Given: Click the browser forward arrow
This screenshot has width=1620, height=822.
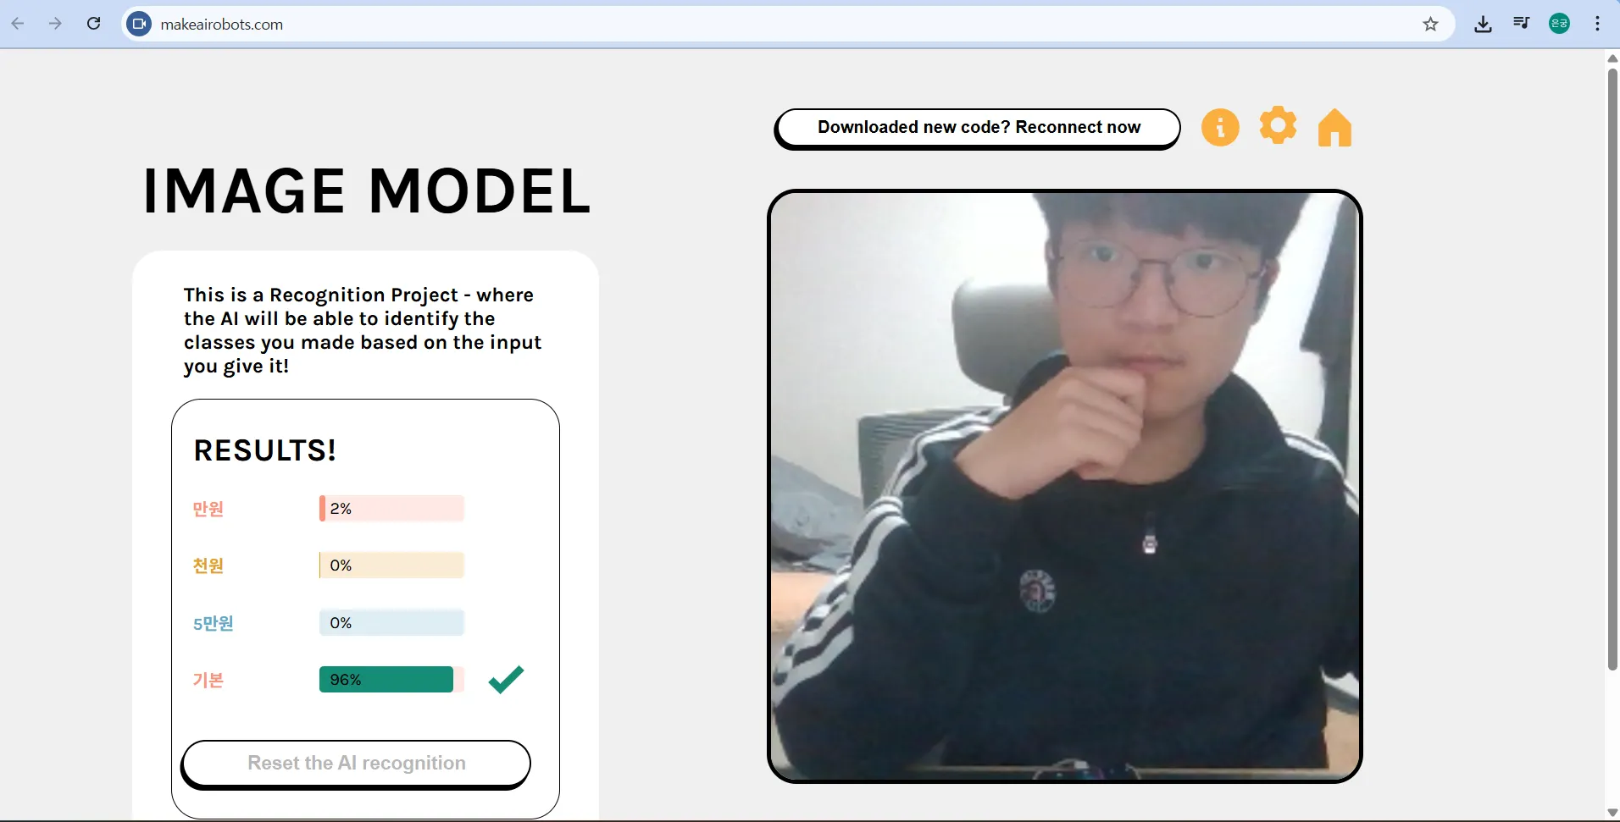Looking at the screenshot, I should pyautogui.click(x=56, y=24).
